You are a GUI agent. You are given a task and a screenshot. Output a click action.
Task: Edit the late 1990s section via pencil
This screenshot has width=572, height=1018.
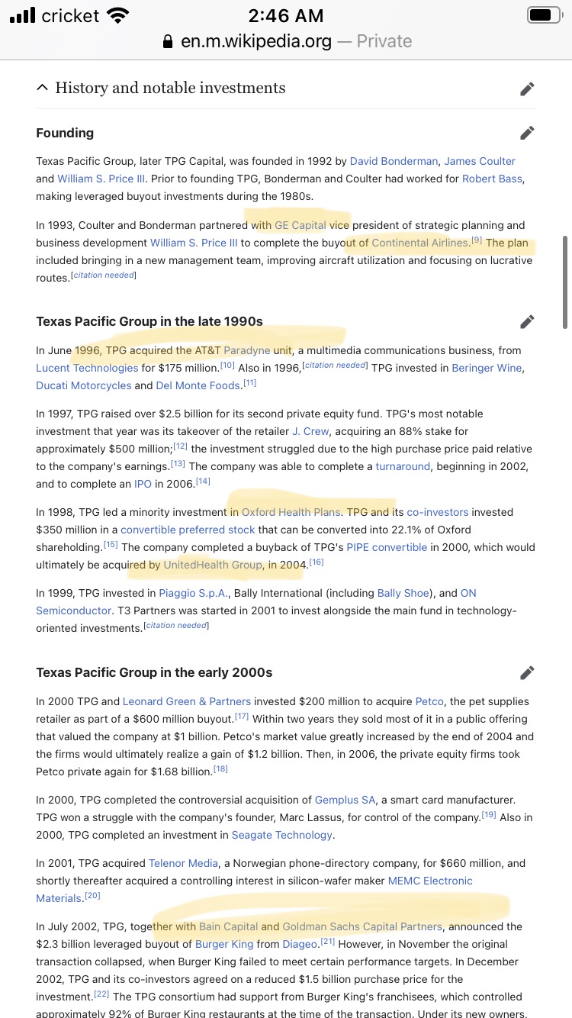[527, 321]
